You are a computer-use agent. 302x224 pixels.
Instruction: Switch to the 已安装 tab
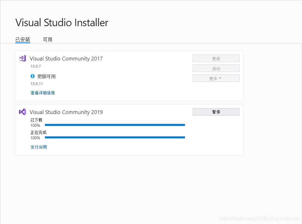pyautogui.click(x=23, y=40)
